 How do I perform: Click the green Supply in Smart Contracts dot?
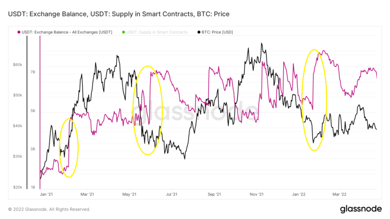click(x=123, y=32)
